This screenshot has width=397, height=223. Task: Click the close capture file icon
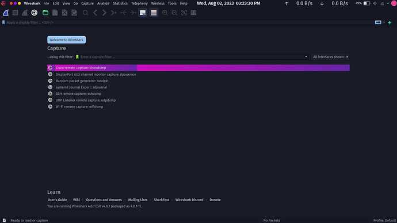click(x=64, y=13)
